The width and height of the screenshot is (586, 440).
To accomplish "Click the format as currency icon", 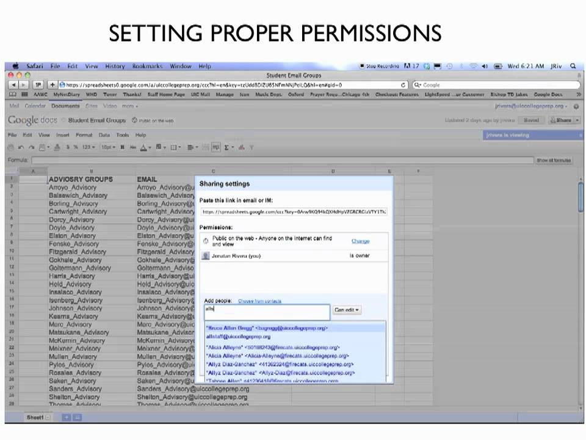I will coord(68,147).
